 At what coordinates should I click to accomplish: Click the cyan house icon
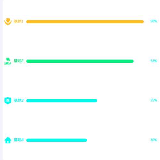(x=8, y=140)
